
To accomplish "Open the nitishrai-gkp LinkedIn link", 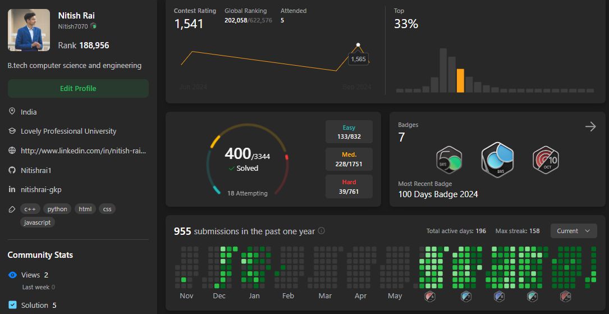I will tap(41, 189).
